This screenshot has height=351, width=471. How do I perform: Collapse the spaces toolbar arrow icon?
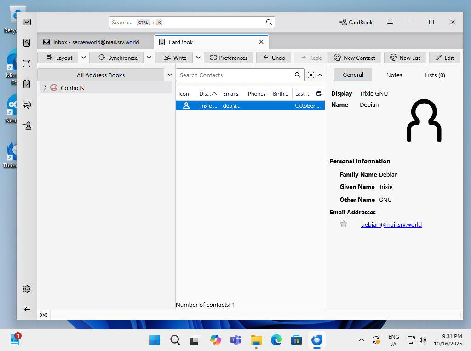[27, 310]
